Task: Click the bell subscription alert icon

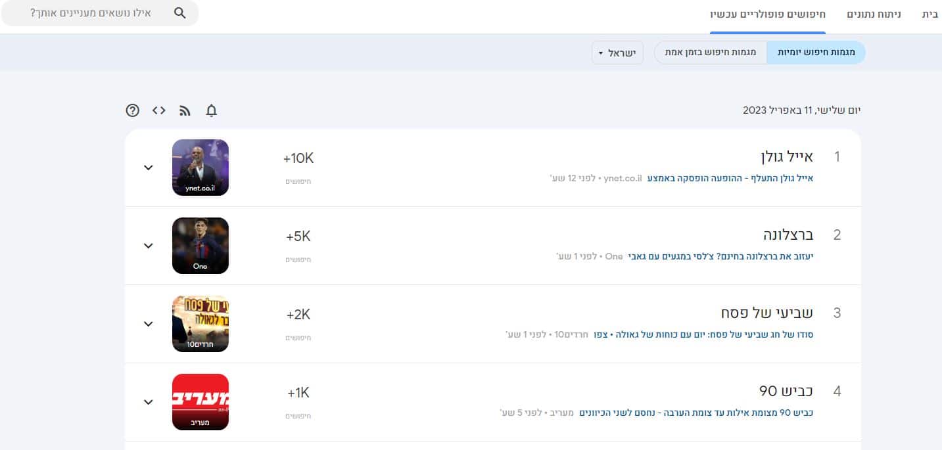Action: pos(211,110)
